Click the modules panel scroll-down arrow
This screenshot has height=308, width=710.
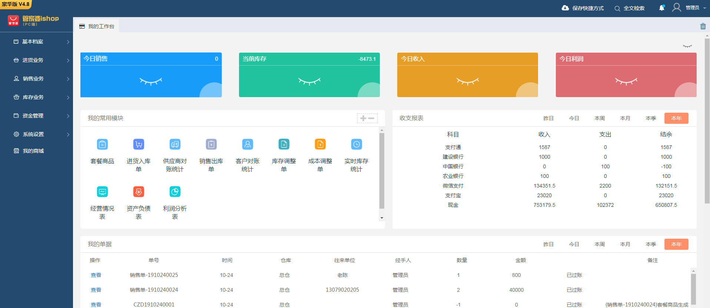point(382,218)
